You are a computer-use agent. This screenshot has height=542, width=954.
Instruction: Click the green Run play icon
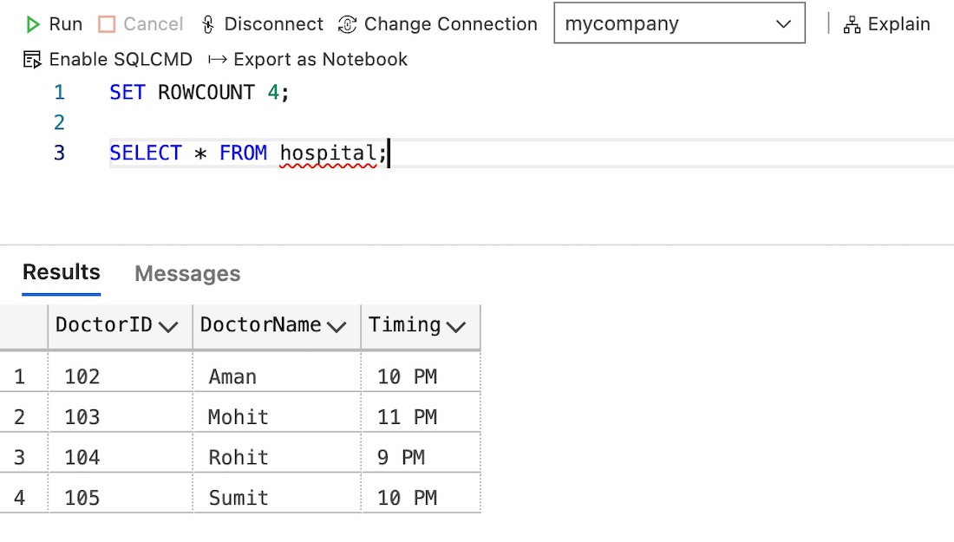pos(33,24)
